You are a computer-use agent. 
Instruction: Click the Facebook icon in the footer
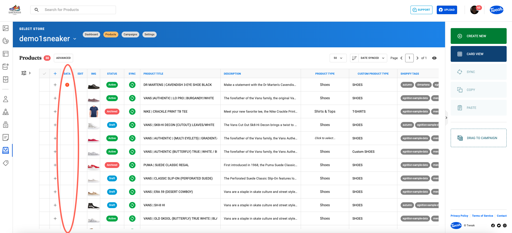pos(493,226)
